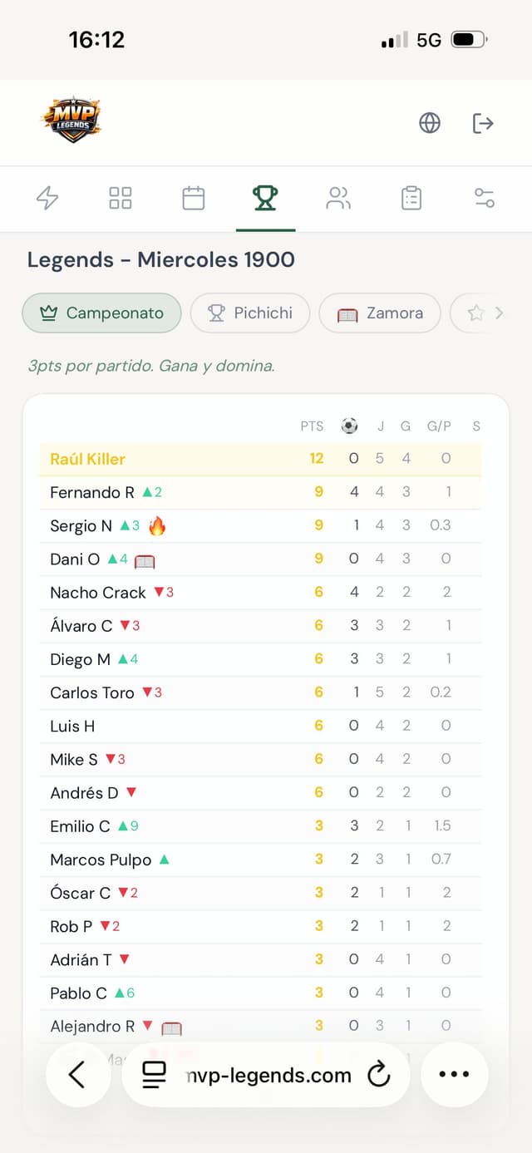Open the sliders settings tab

(485, 198)
